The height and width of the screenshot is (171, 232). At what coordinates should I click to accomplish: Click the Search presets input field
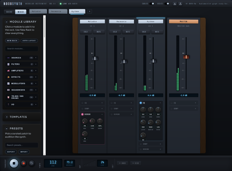(x=21, y=145)
